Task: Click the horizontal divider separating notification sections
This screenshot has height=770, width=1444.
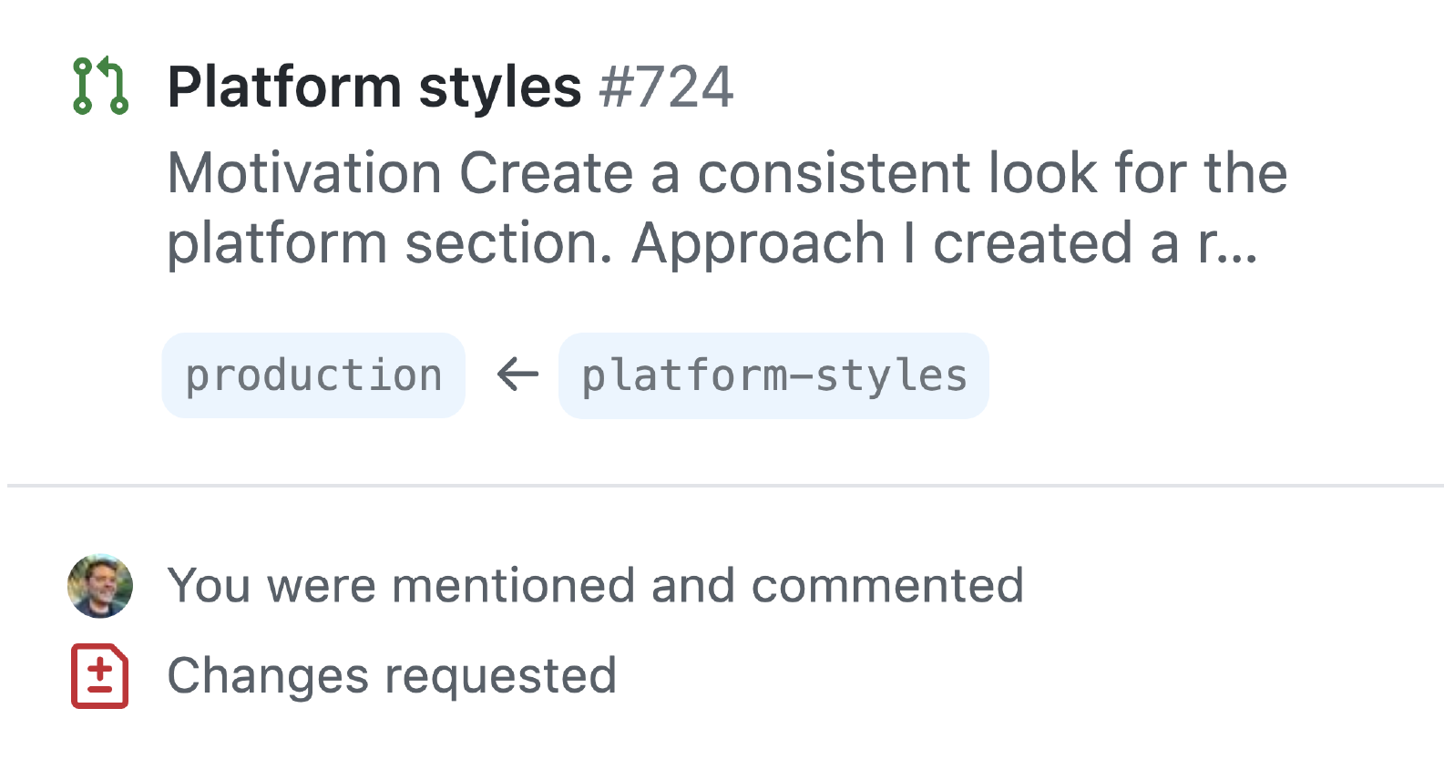Action: (x=722, y=486)
